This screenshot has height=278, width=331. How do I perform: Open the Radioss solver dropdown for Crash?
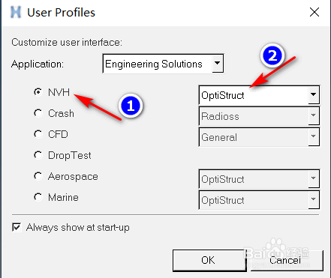pyautogui.click(x=314, y=116)
